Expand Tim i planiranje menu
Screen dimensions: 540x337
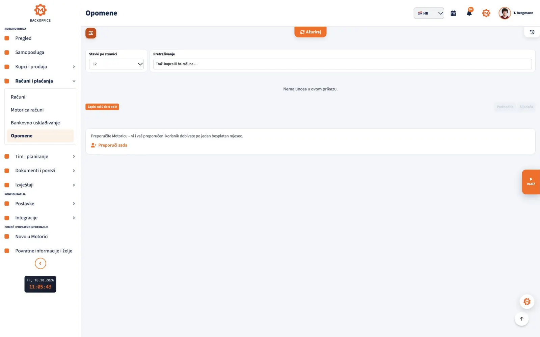(40, 156)
